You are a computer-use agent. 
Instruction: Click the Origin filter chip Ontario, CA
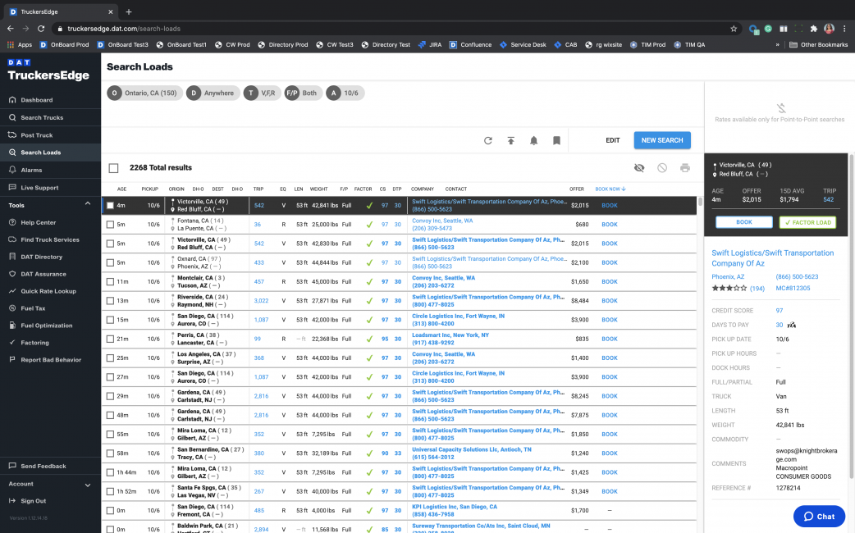click(144, 93)
